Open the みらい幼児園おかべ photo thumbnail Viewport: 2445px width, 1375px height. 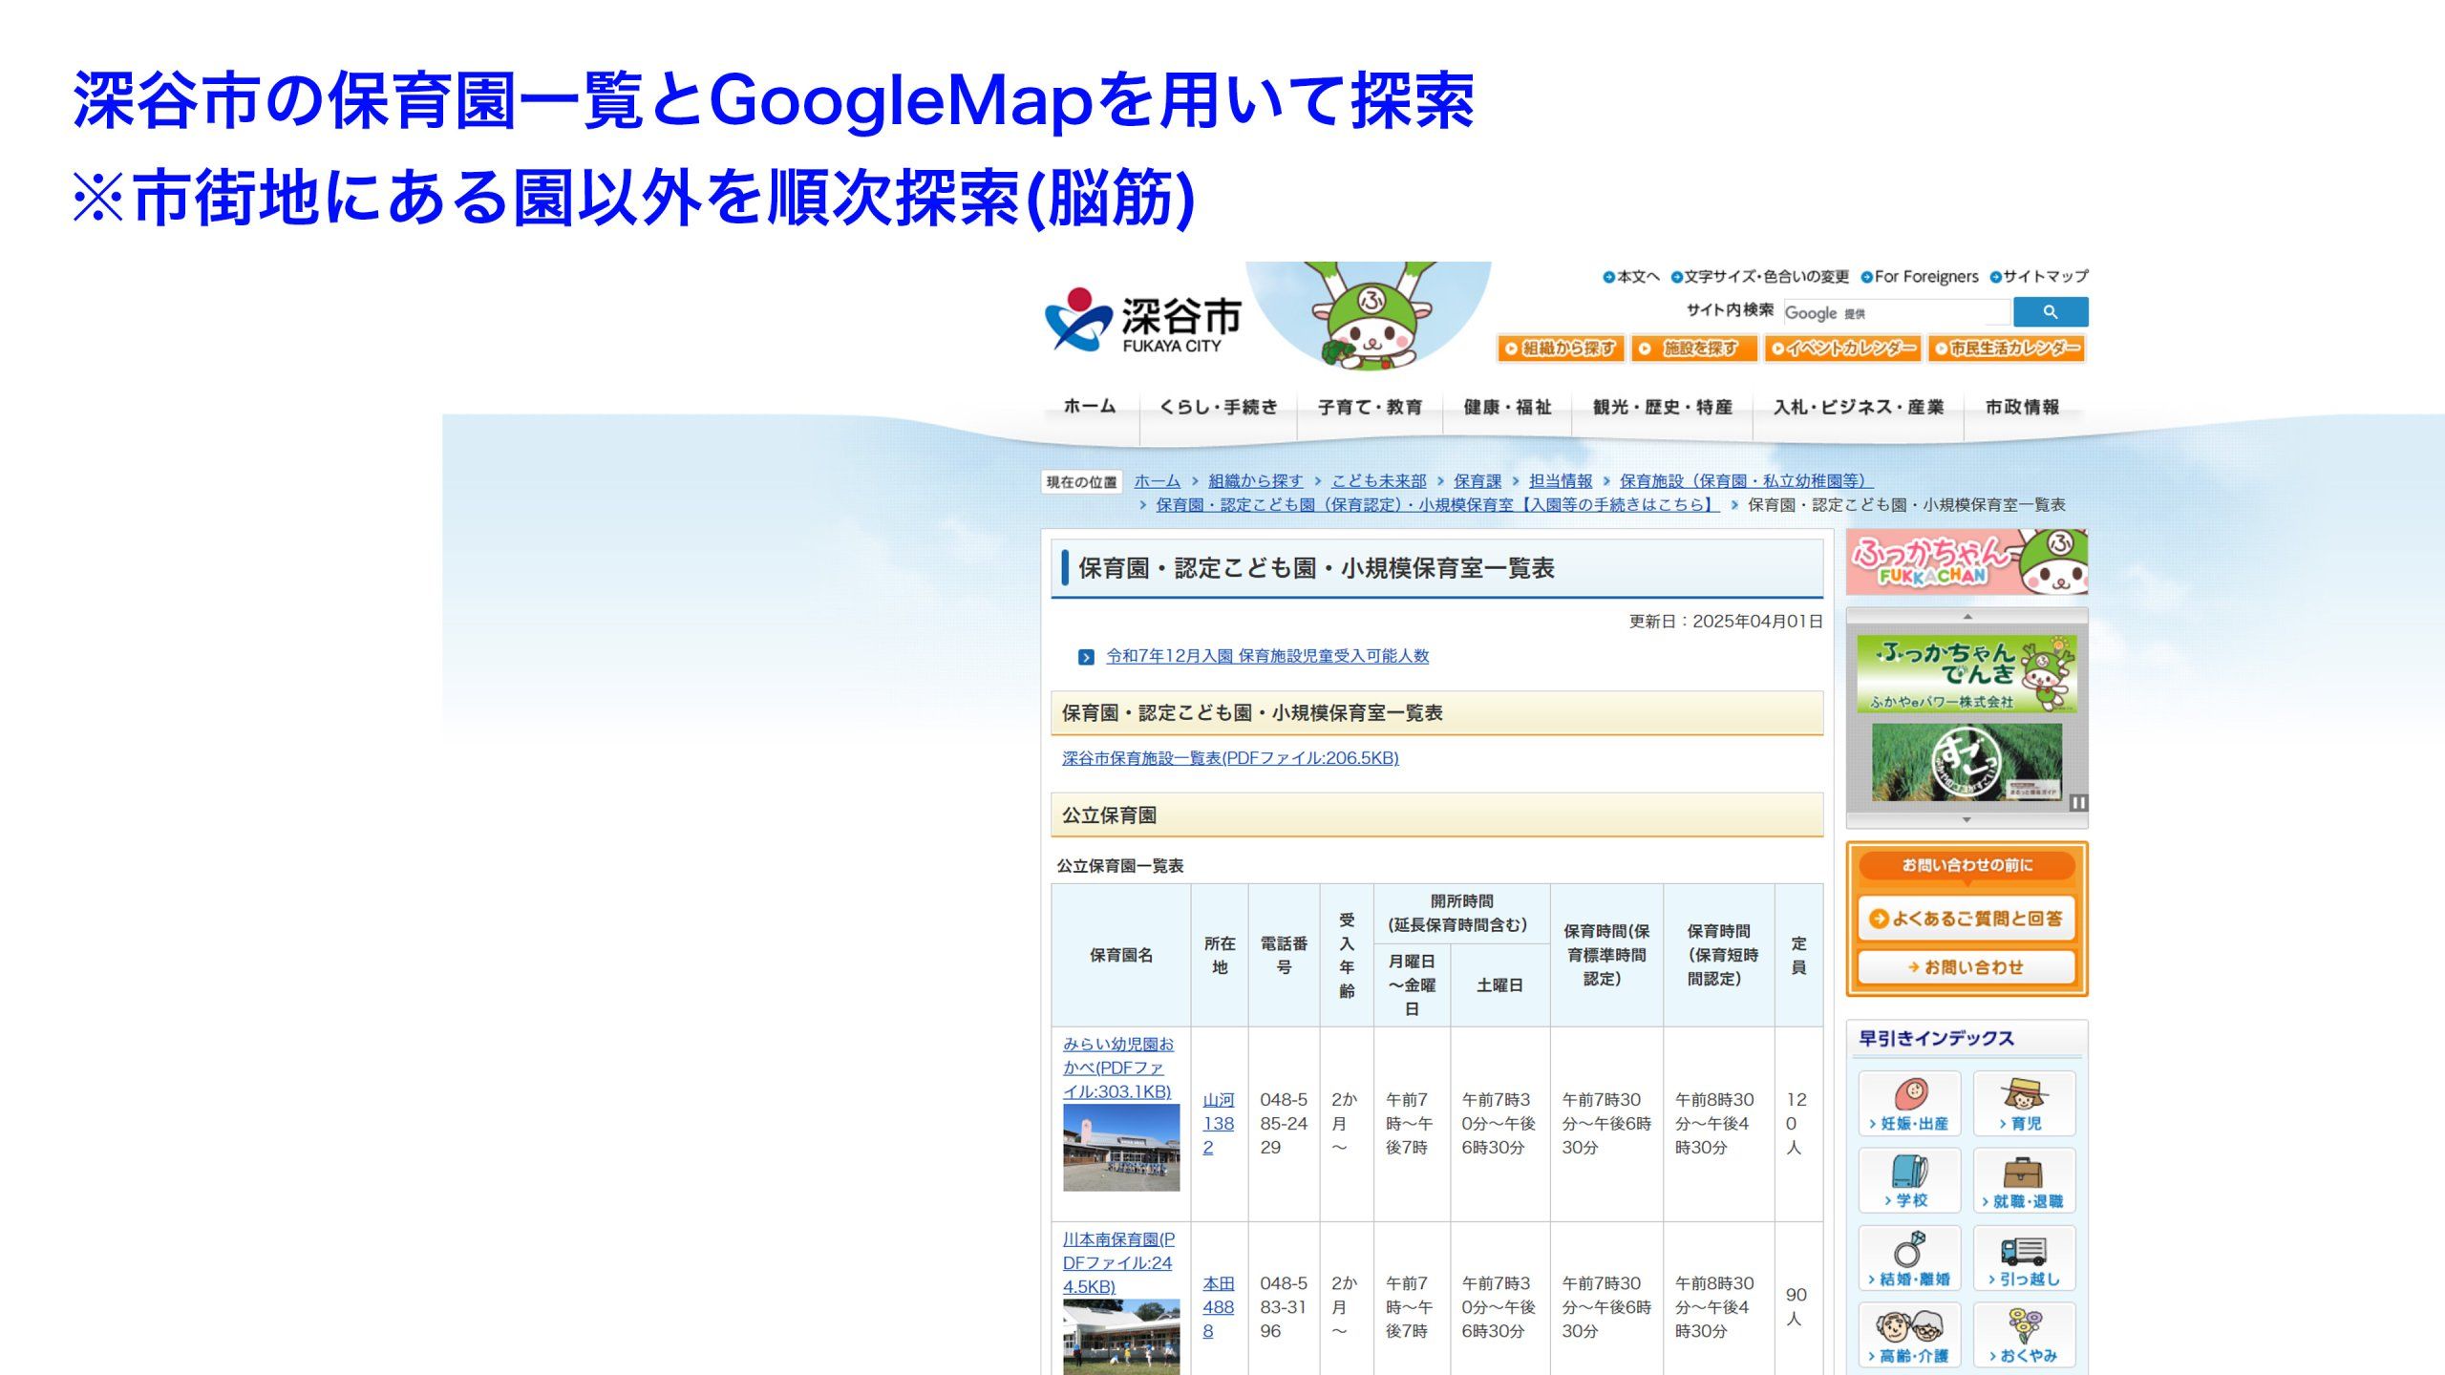(1121, 1148)
